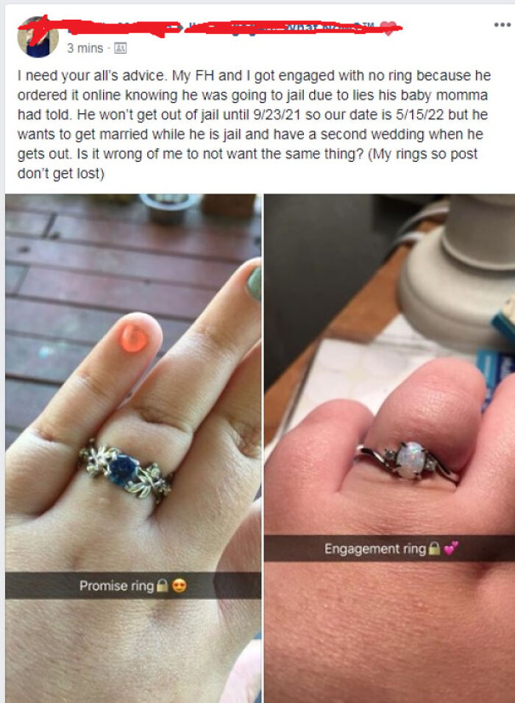Click pink hearts emoji after Engagement ring
This screenshot has height=703, width=515.
(x=451, y=548)
